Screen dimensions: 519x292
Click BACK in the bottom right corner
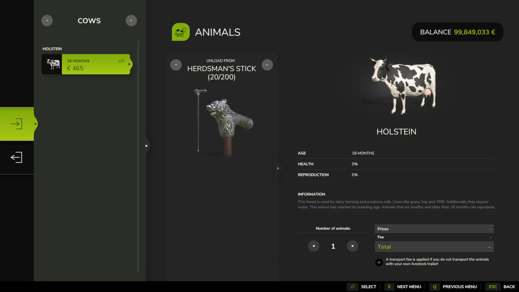[x=509, y=287]
